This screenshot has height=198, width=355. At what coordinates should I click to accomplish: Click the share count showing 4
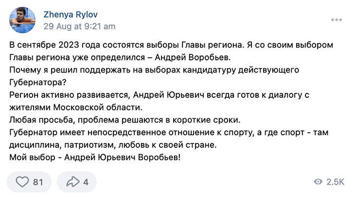point(86,182)
